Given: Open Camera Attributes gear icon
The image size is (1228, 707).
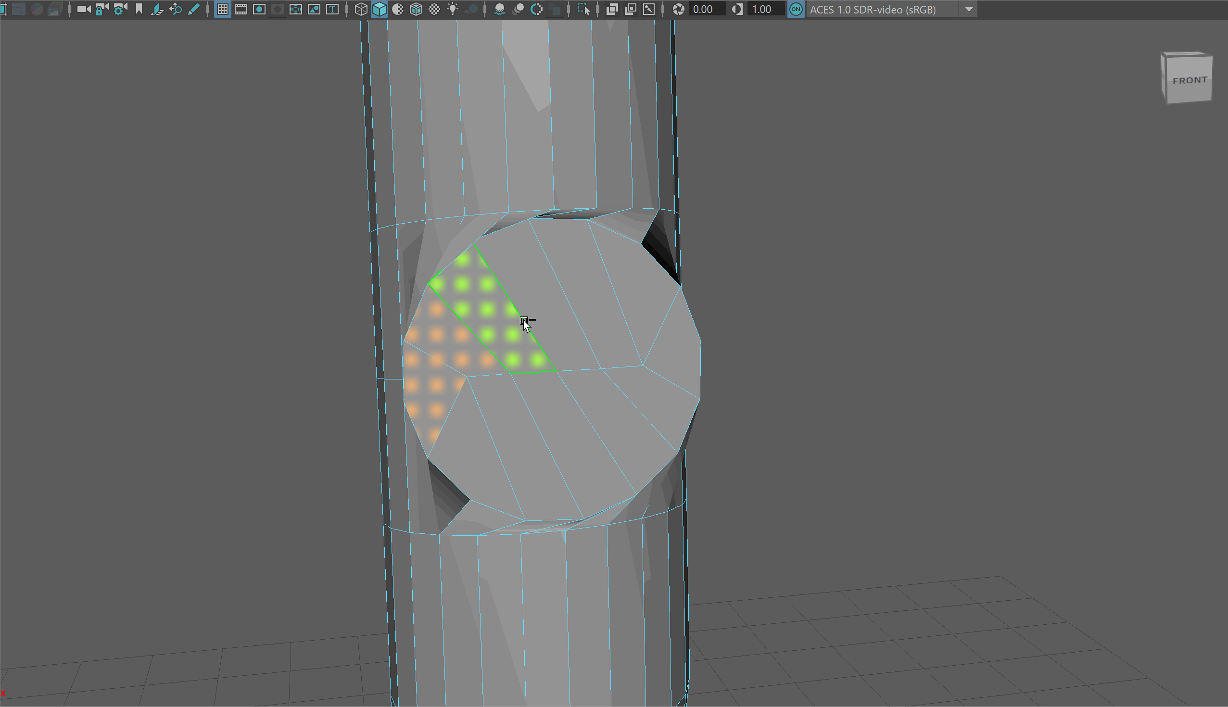Looking at the screenshot, I should coord(120,9).
